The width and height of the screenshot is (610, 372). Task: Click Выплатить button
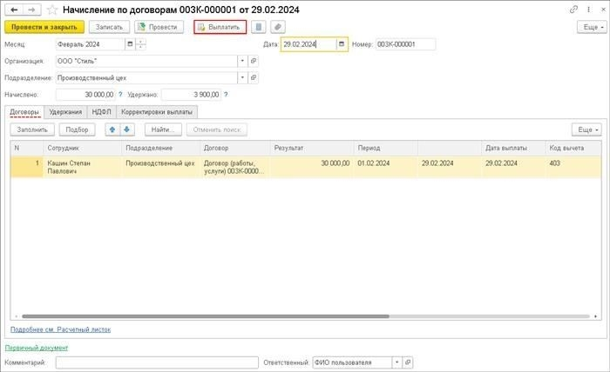pyautogui.click(x=220, y=27)
